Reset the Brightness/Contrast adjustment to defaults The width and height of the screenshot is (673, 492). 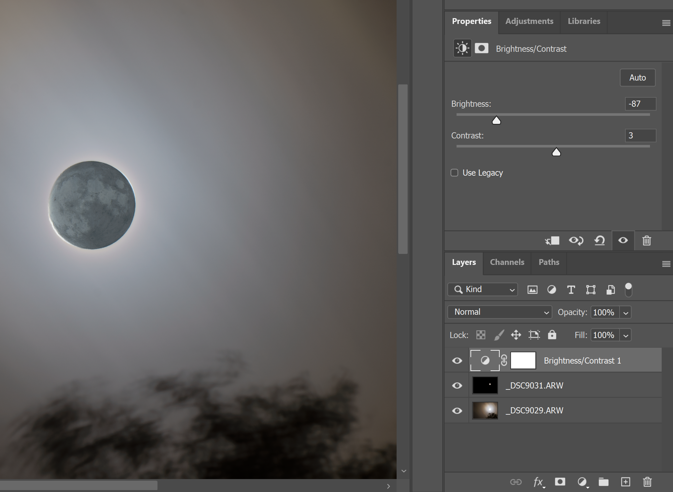(x=599, y=240)
